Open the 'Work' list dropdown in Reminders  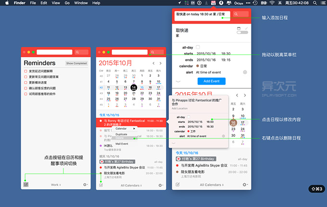[x=55, y=184]
